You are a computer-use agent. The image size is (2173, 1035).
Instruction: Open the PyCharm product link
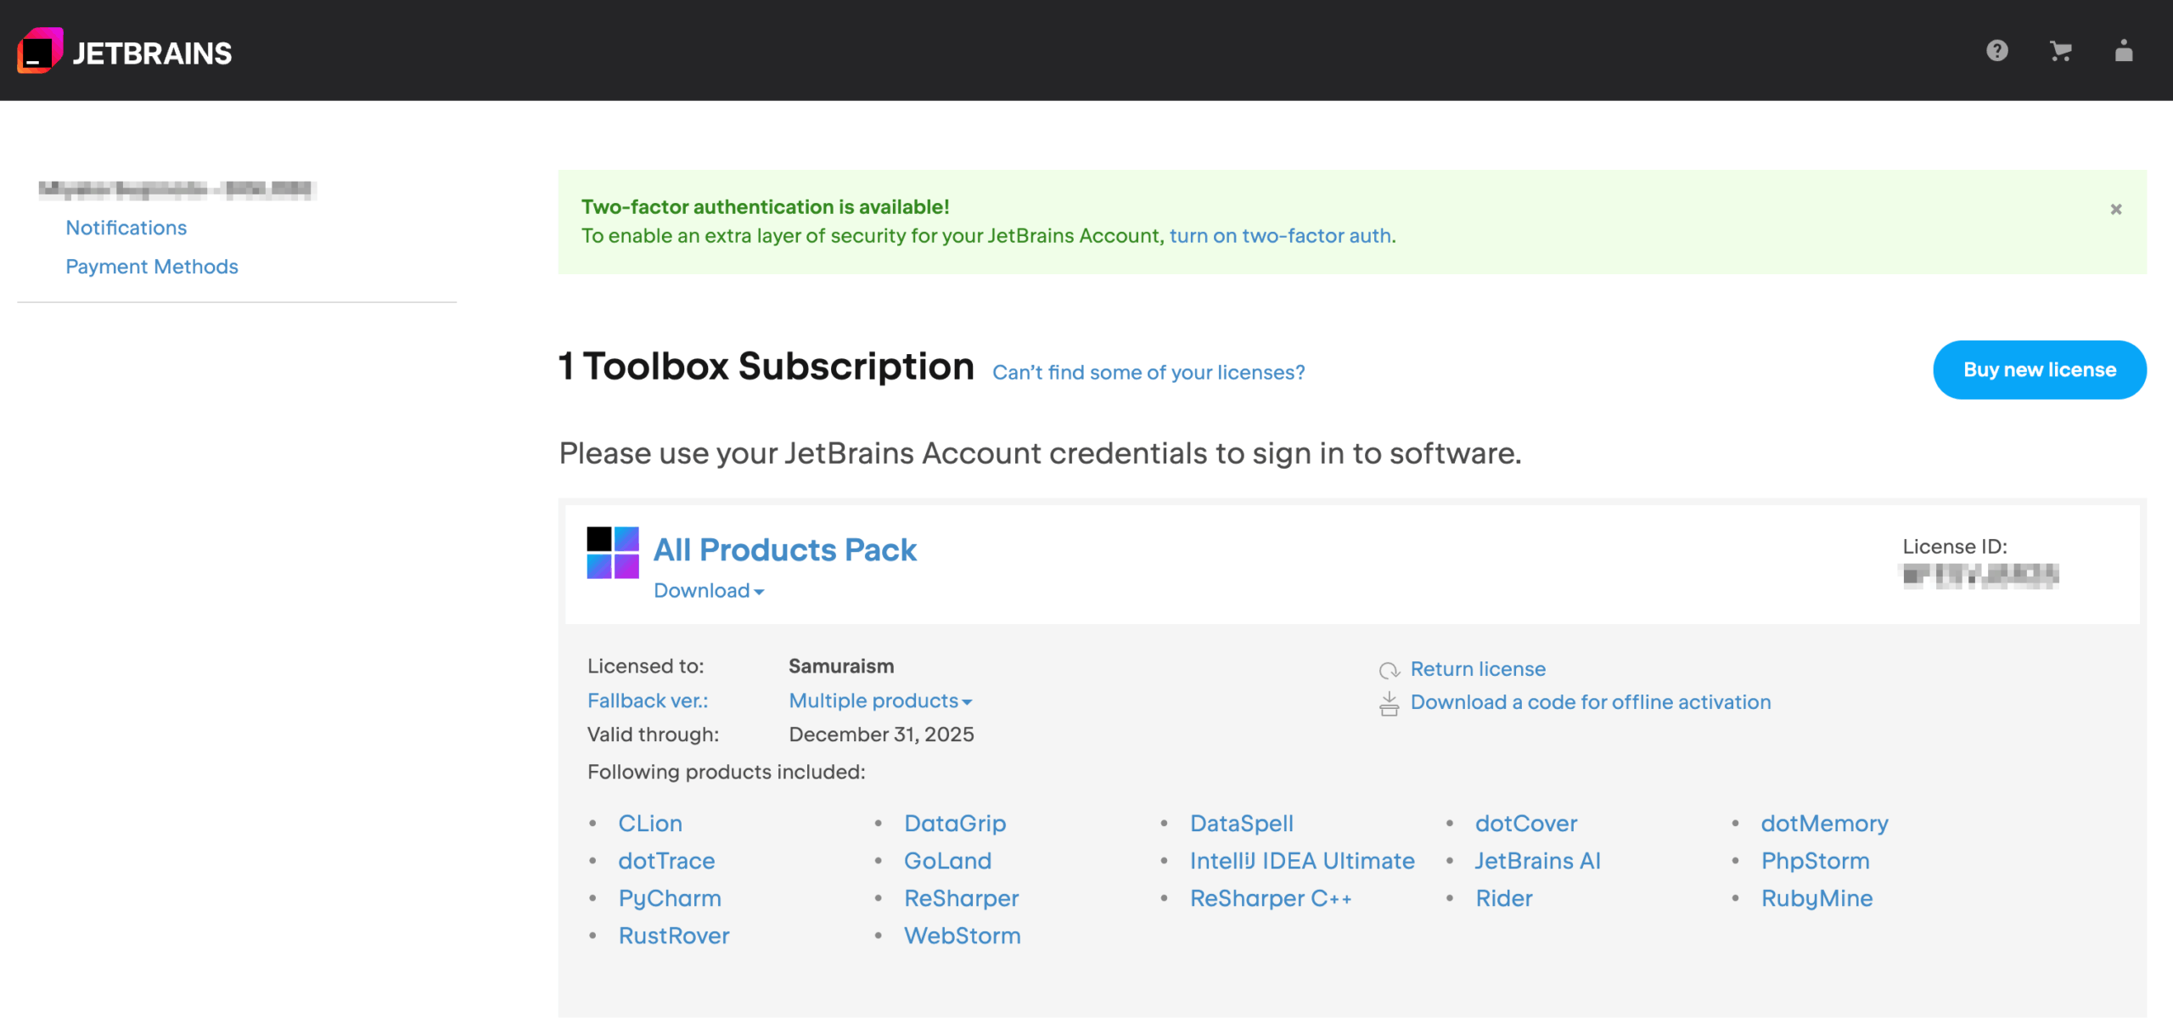point(670,898)
